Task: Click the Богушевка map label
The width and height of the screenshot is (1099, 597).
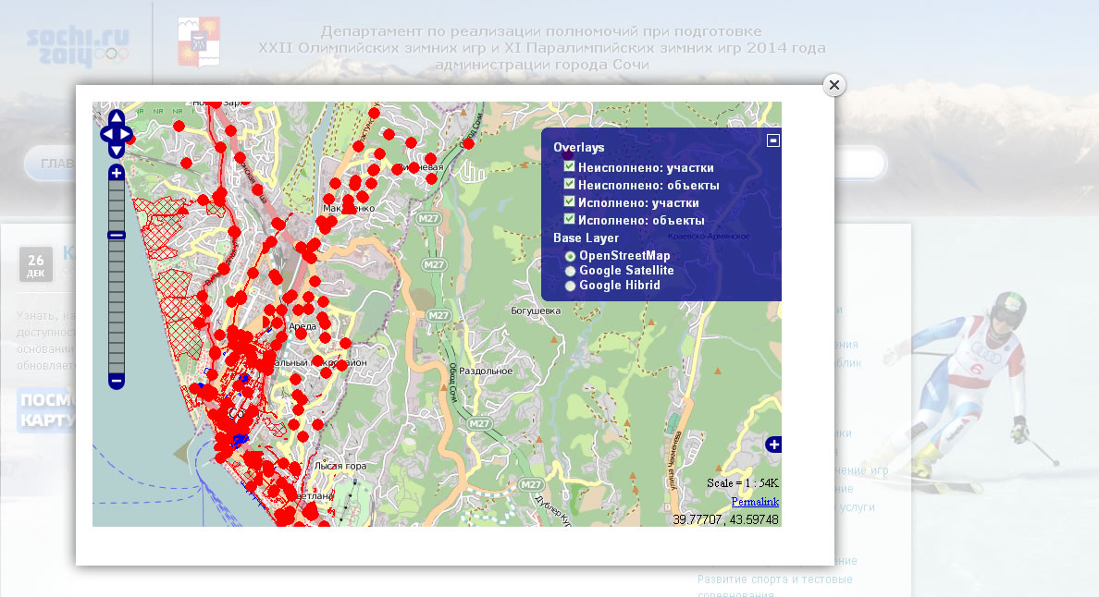Action: pos(536,311)
